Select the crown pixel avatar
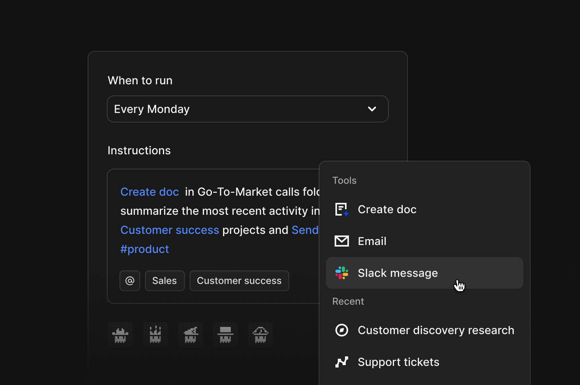Image resolution: width=580 pixels, height=385 pixels. coord(155,335)
